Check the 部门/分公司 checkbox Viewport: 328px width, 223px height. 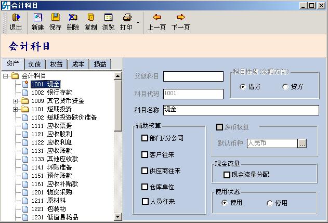pos(145,138)
